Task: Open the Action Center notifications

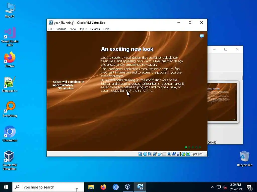Action: tap(249, 187)
